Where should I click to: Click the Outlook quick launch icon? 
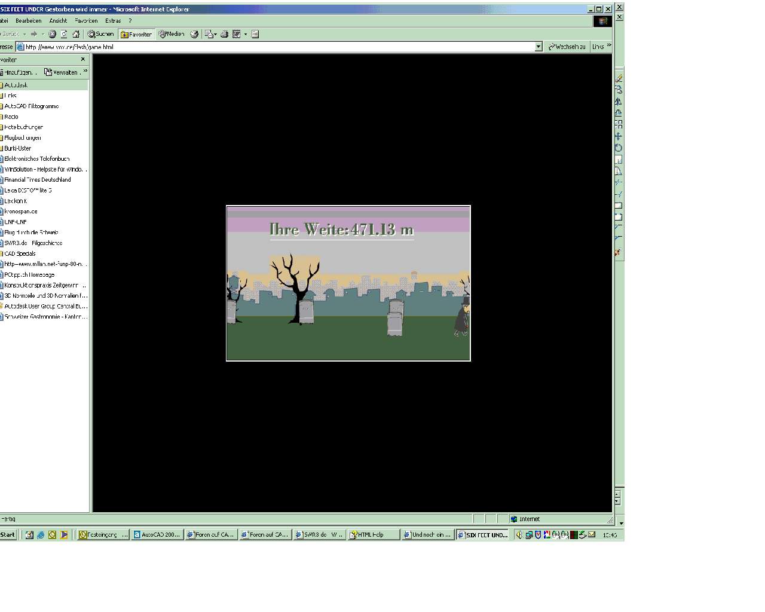52,535
